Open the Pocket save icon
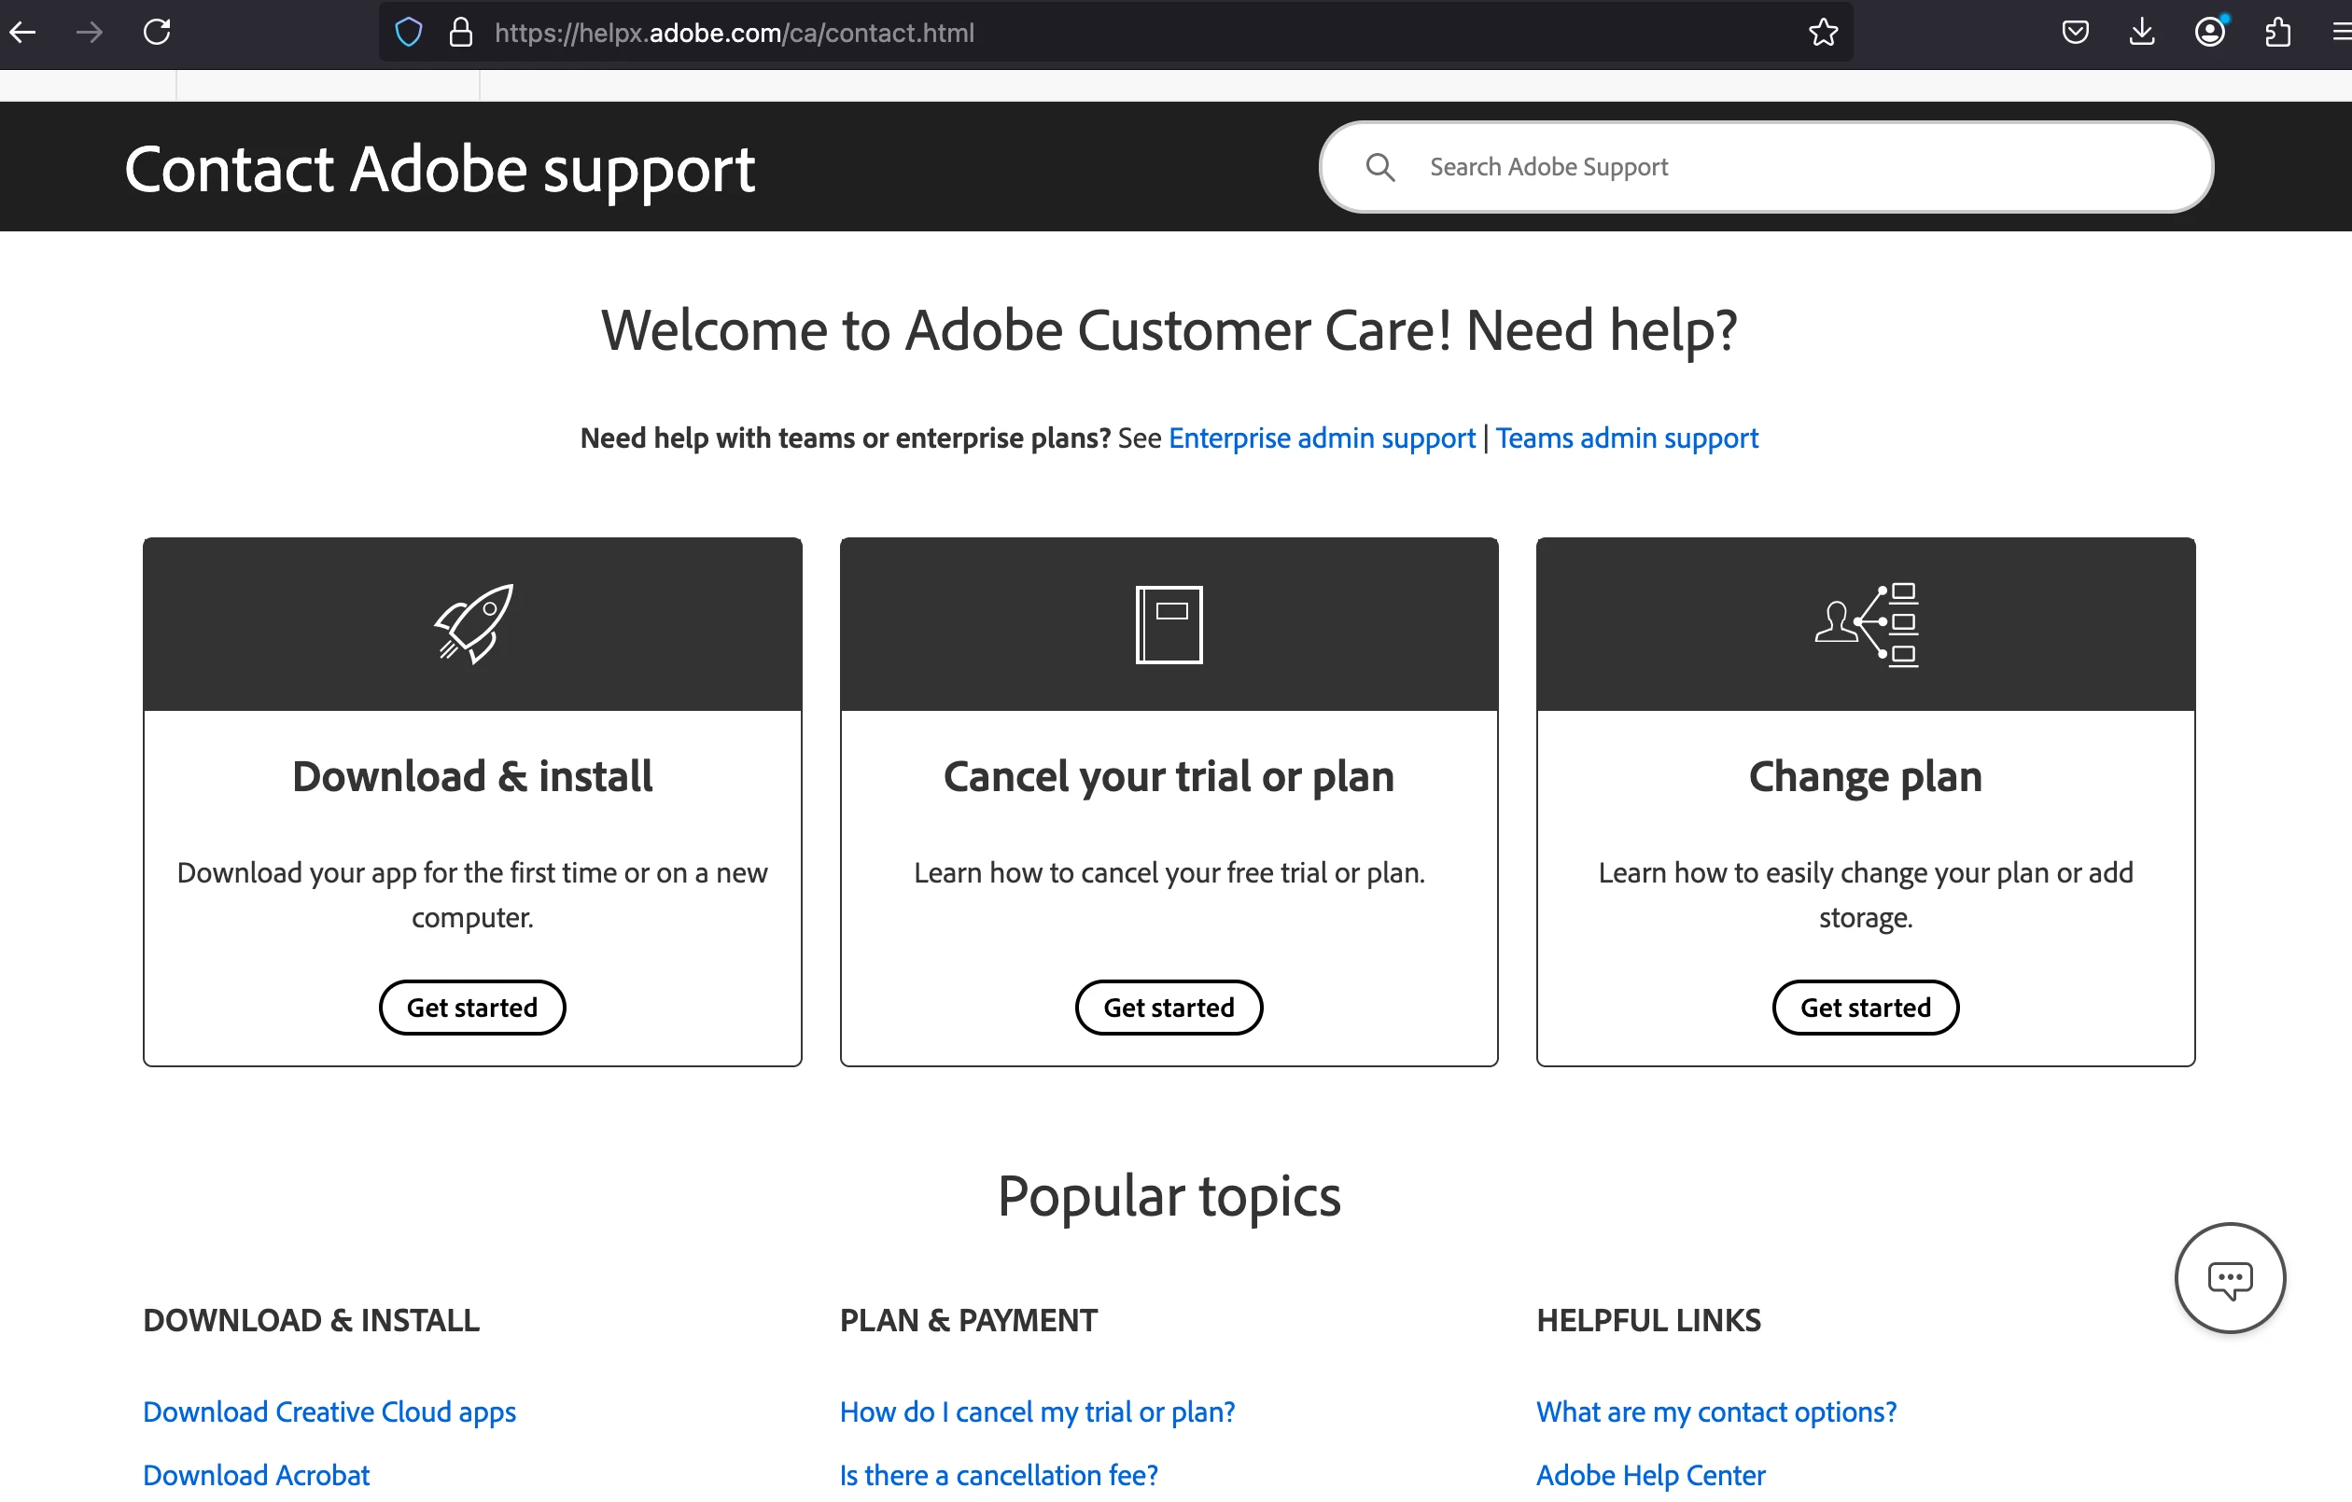The width and height of the screenshot is (2352, 1502). coord(2075,33)
